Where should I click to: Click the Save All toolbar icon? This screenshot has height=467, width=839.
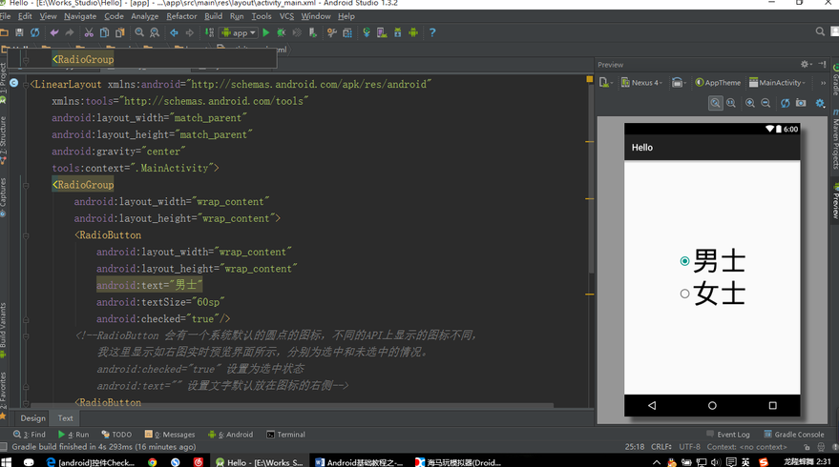pos(19,32)
